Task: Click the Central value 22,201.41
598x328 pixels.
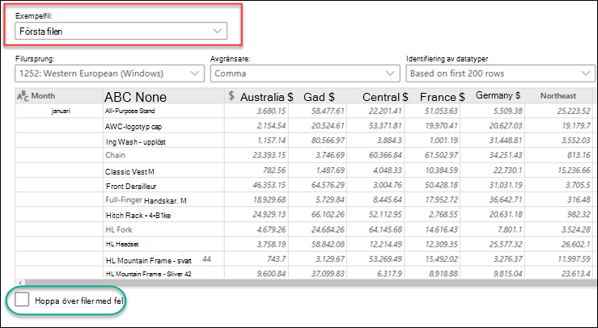Action: click(x=385, y=111)
